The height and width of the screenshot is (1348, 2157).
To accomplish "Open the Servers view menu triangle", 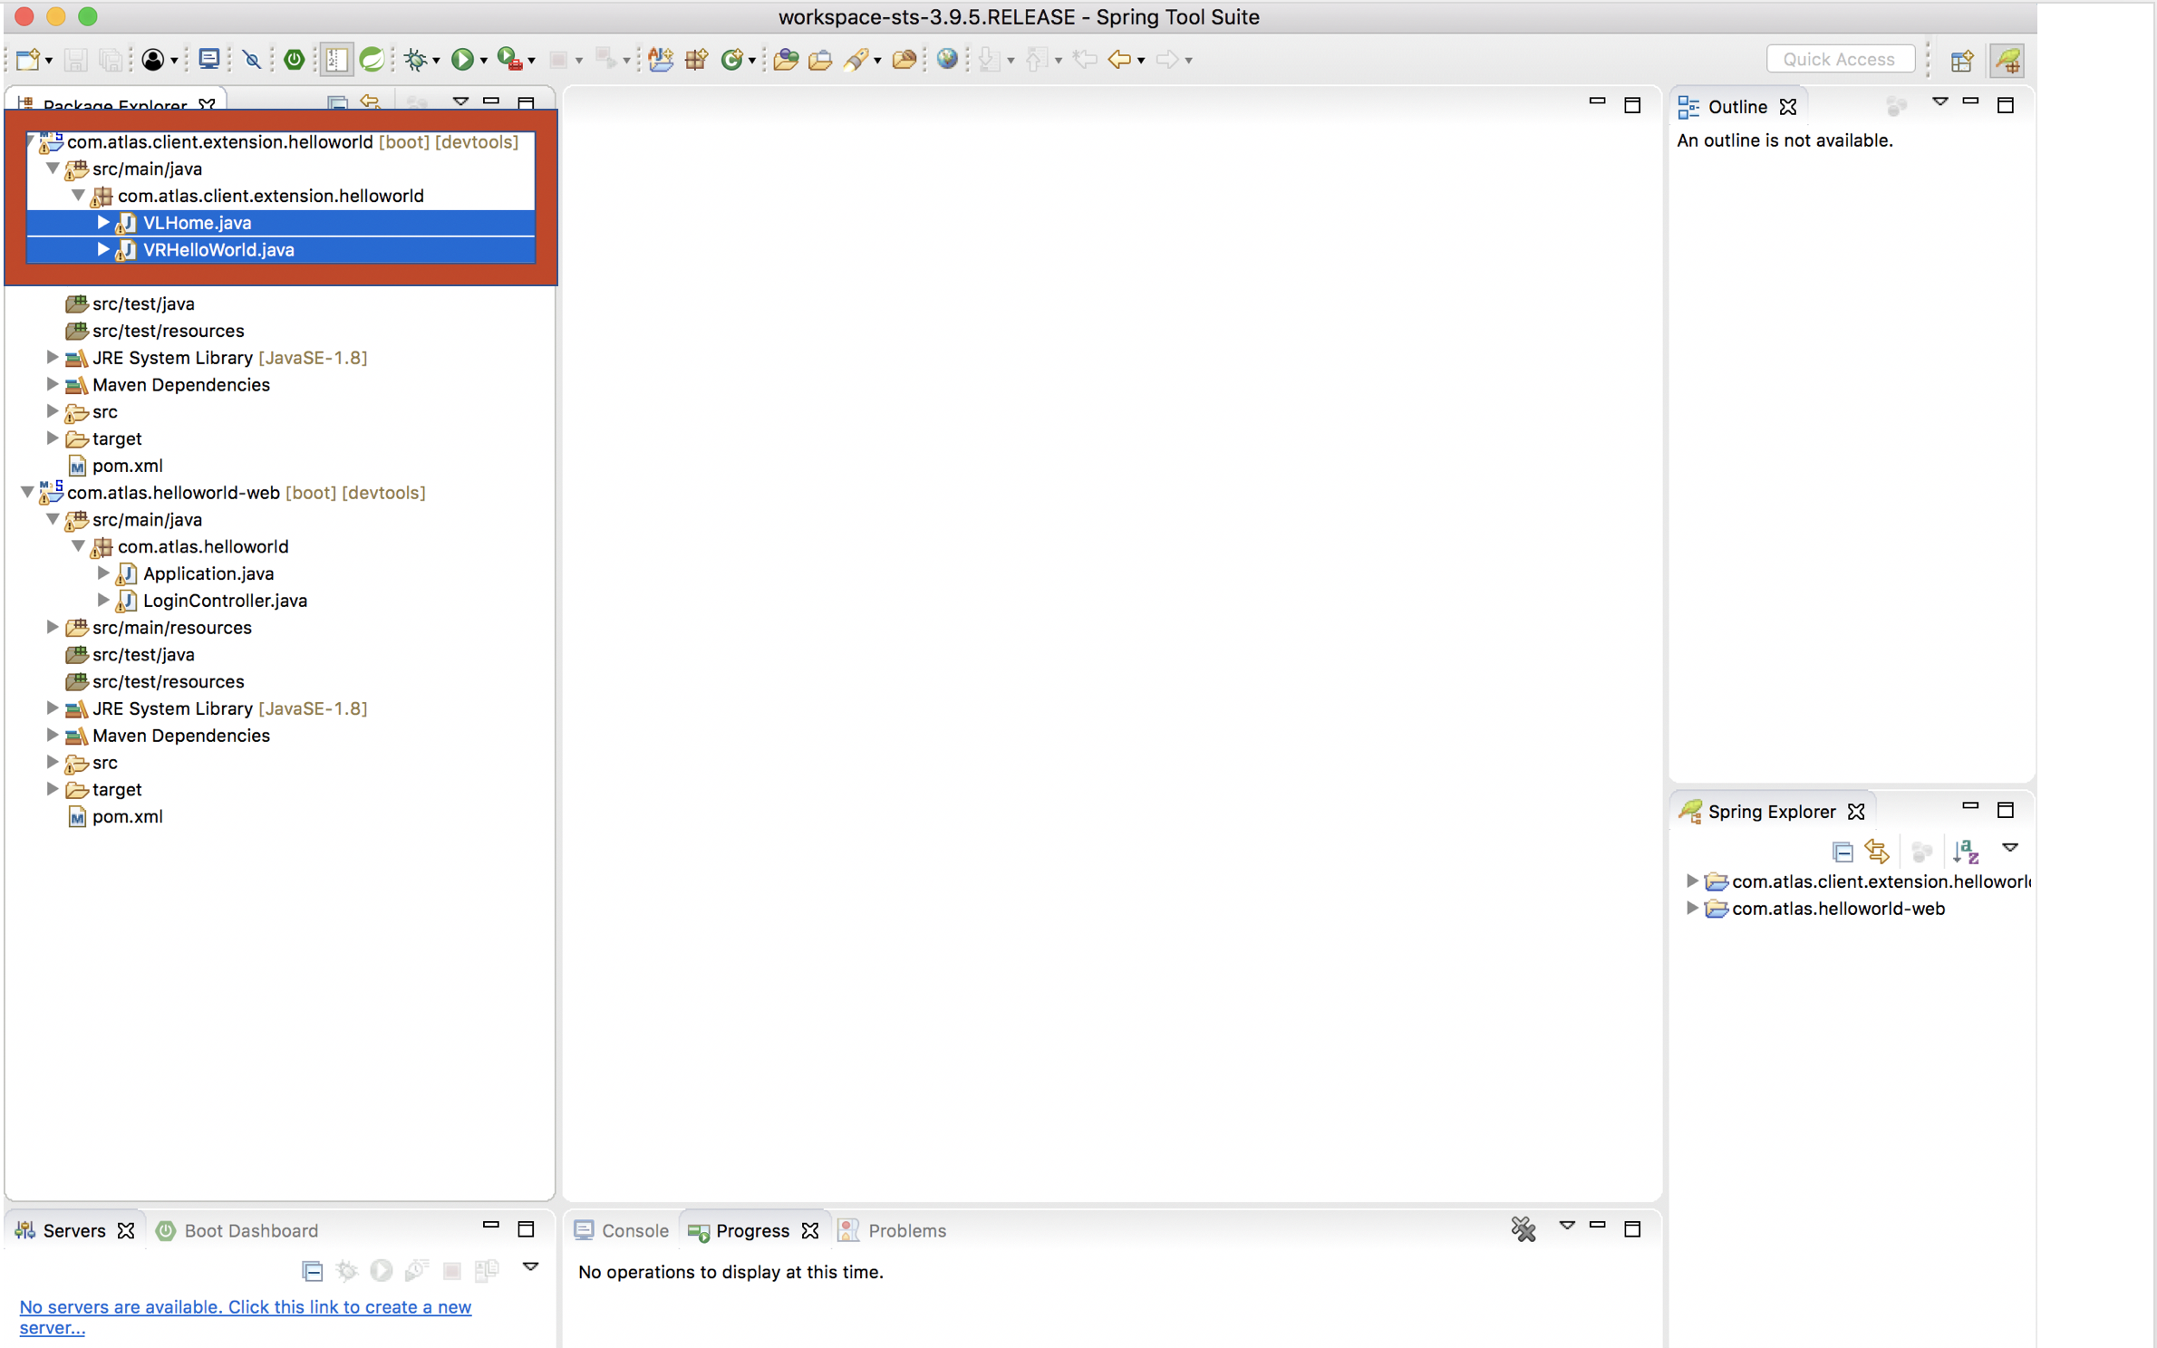I will [x=530, y=1267].
